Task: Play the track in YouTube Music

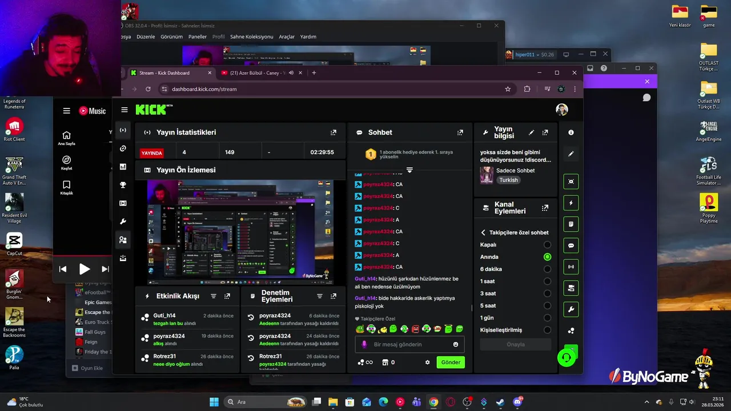Action: (85, 269)
